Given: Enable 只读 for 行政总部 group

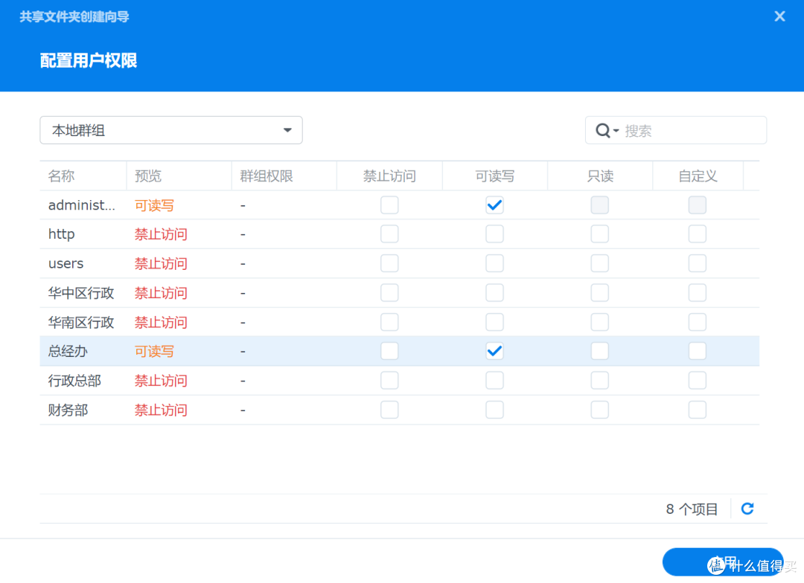Looking at the screenshot, I should (x=599, y=380).
